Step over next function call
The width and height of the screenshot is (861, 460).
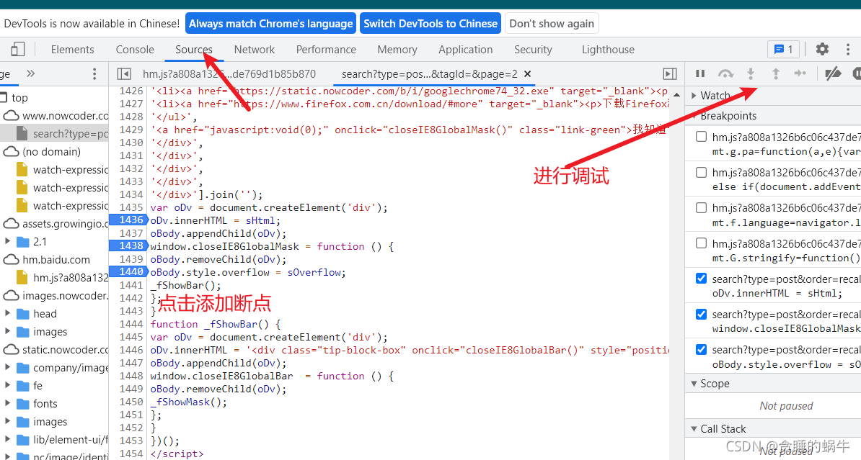[725, 73]
